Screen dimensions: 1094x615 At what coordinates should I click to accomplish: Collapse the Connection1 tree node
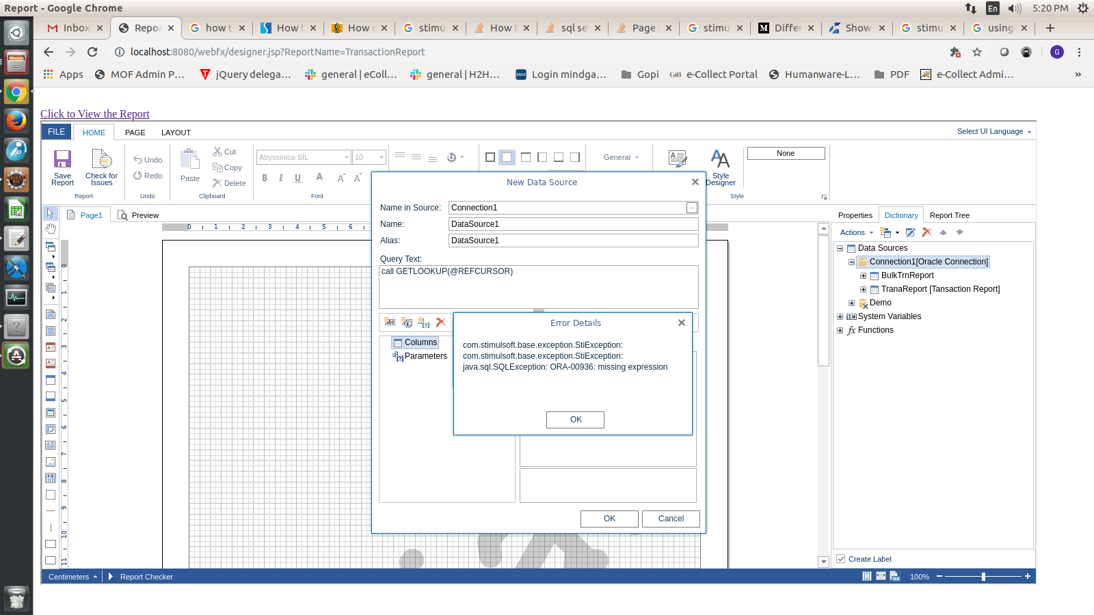click(851, 262)
